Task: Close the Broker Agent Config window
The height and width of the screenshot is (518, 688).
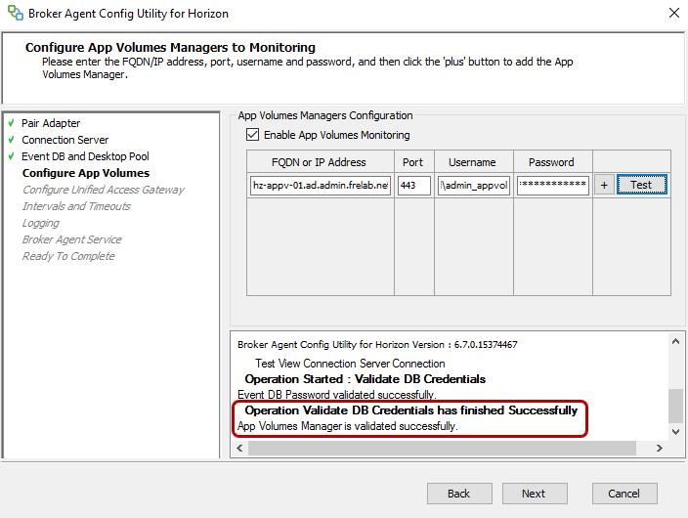Action: click(673, 13)
